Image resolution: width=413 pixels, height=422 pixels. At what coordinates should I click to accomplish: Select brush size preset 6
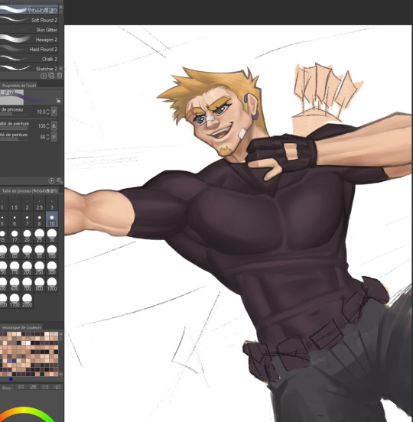tap(15, 219)
